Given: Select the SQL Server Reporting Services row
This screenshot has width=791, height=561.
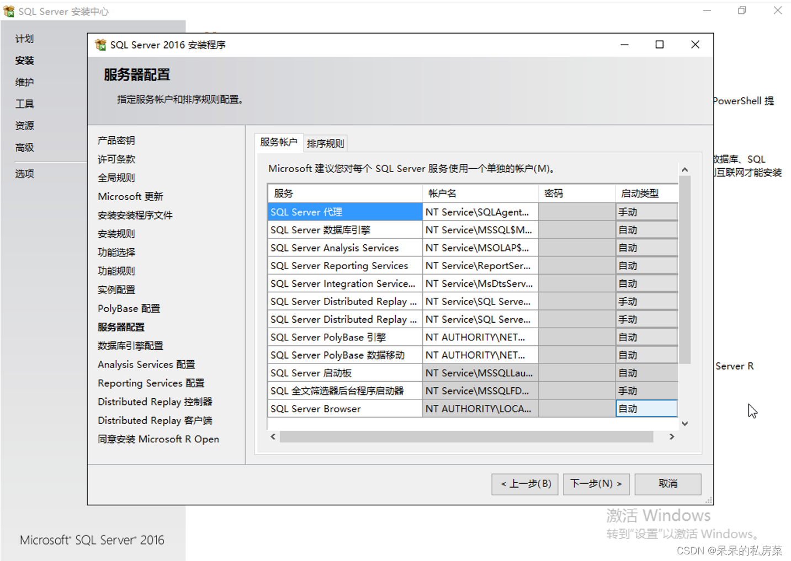Looking at the screenshot, I should (345, 266).
